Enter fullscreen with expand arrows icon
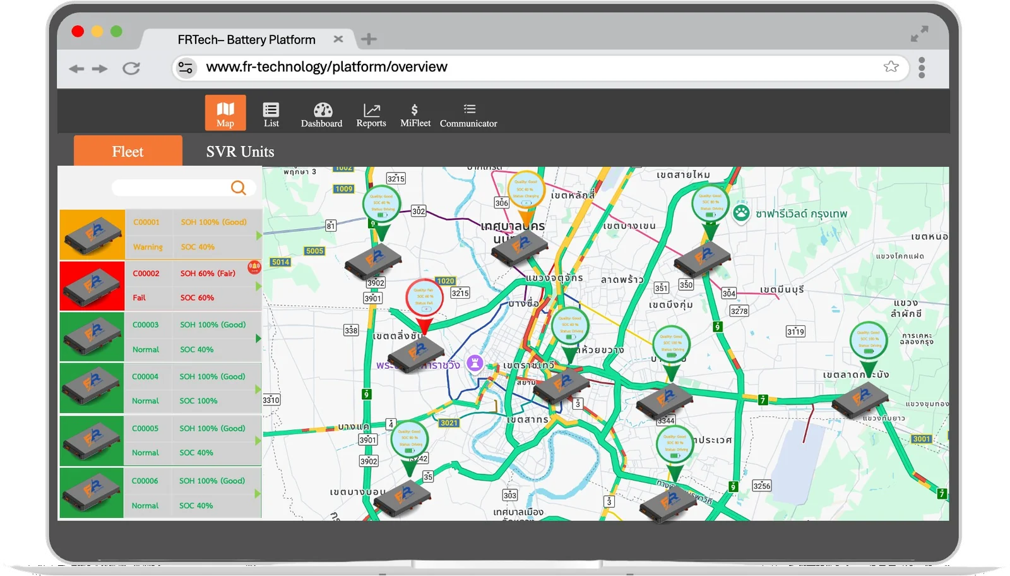1010x576 pixels. point(920,33)
